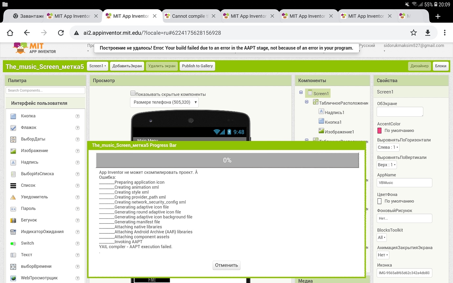Open help for the Switch component
Screen dimensions: 453x283
tap(77, 243)
